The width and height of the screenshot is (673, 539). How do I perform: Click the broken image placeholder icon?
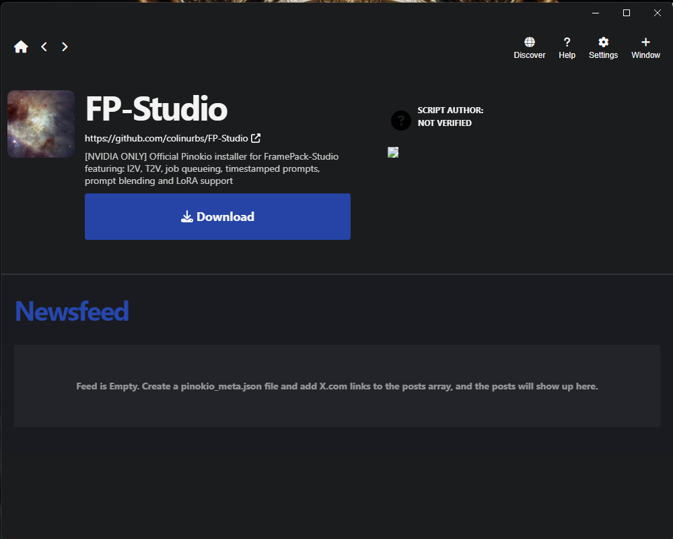click(393, 152)
